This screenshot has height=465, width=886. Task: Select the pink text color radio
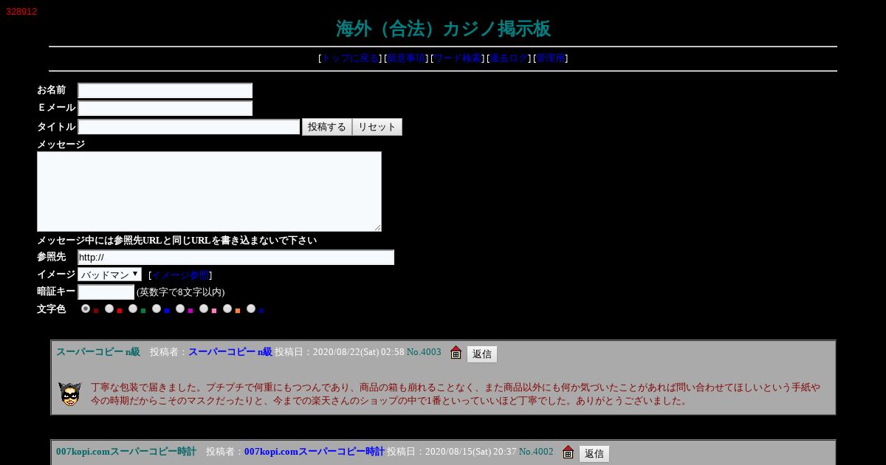204,309
